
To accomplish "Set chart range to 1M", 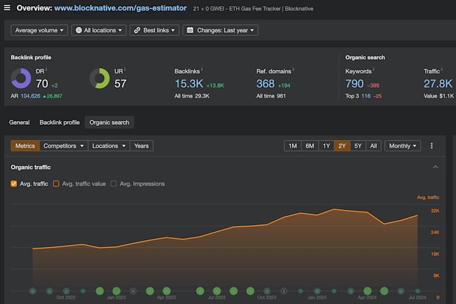I will (x=292, y=146).
